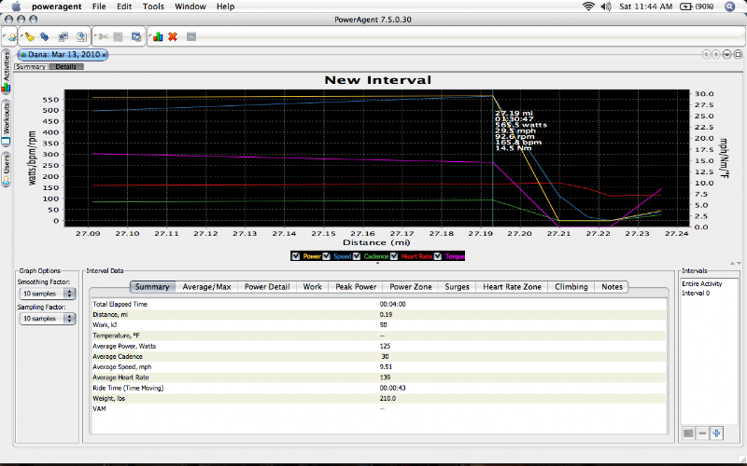
Task: Click the Wi-Fi icon in menu bar
Action: tap(588, 7)
